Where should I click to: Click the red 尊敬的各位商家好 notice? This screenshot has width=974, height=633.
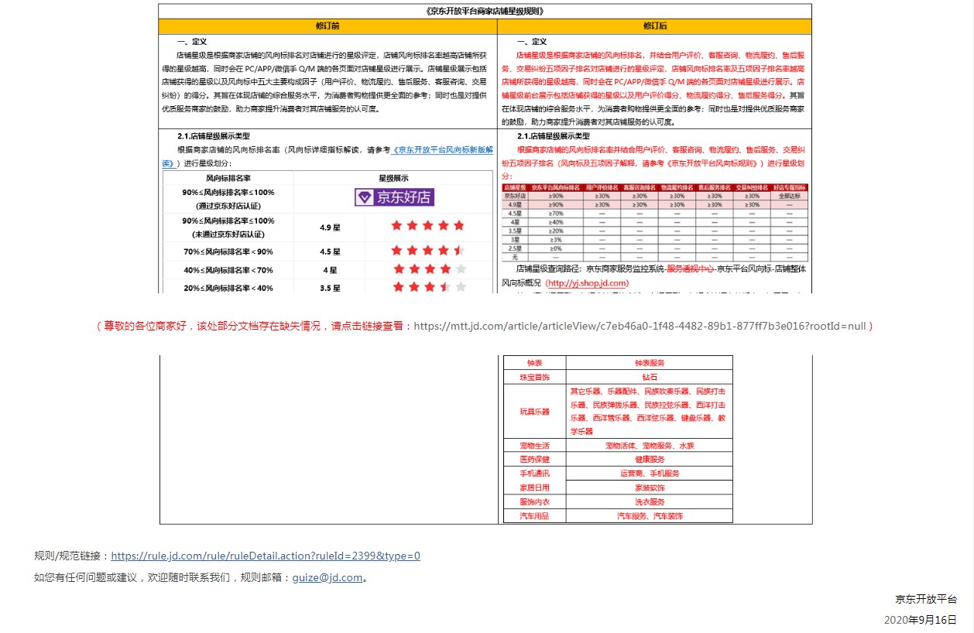(x=253, y=326)
